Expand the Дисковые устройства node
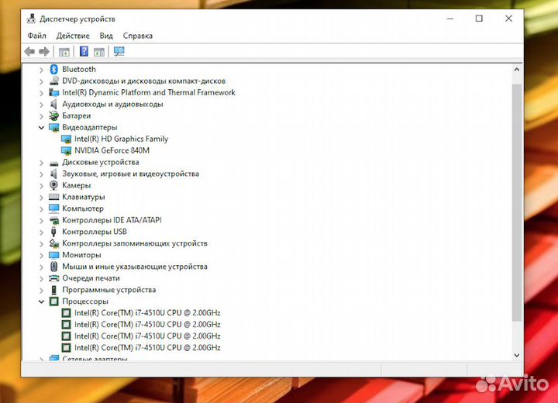Screen dimensions: 558x403 pyautogui.click(x=41, y=162)
